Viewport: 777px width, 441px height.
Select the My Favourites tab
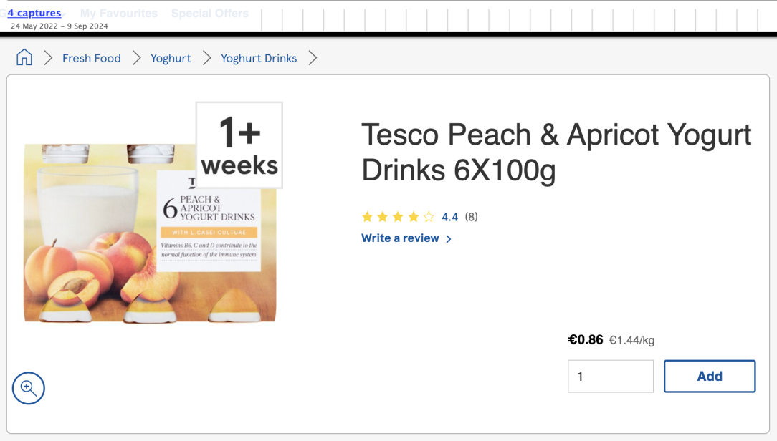pyautogui.click(x=119, y=14)
